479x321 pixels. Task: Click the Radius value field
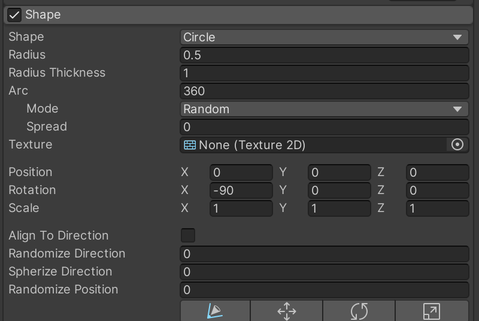pos(324,55)
